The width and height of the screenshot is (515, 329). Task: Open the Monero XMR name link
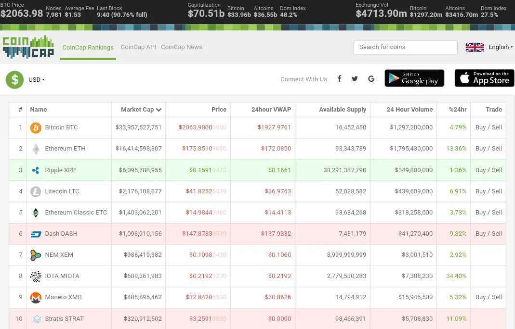click(x=64, y=297)
